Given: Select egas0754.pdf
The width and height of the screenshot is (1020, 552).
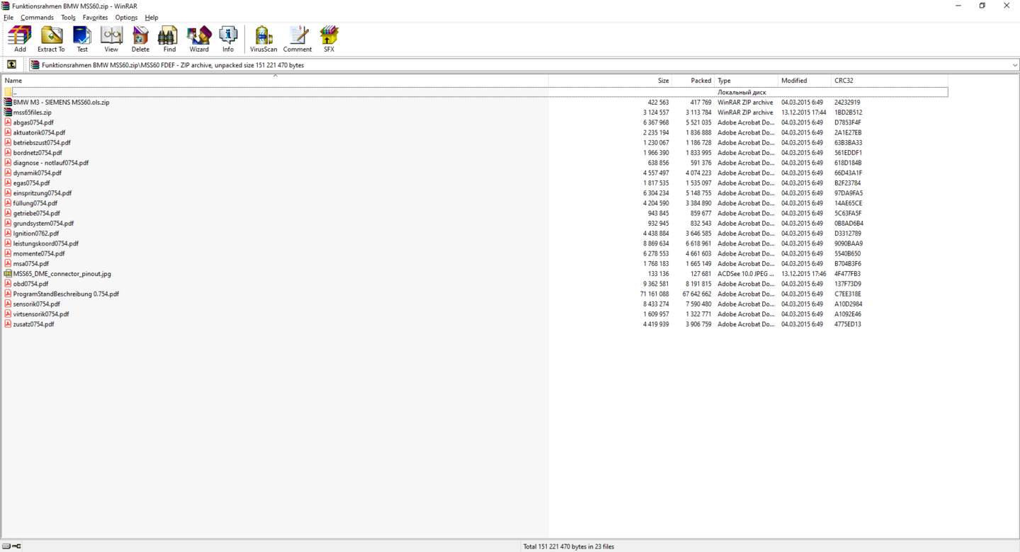Looking at the screenshot, I should [31, 183].
